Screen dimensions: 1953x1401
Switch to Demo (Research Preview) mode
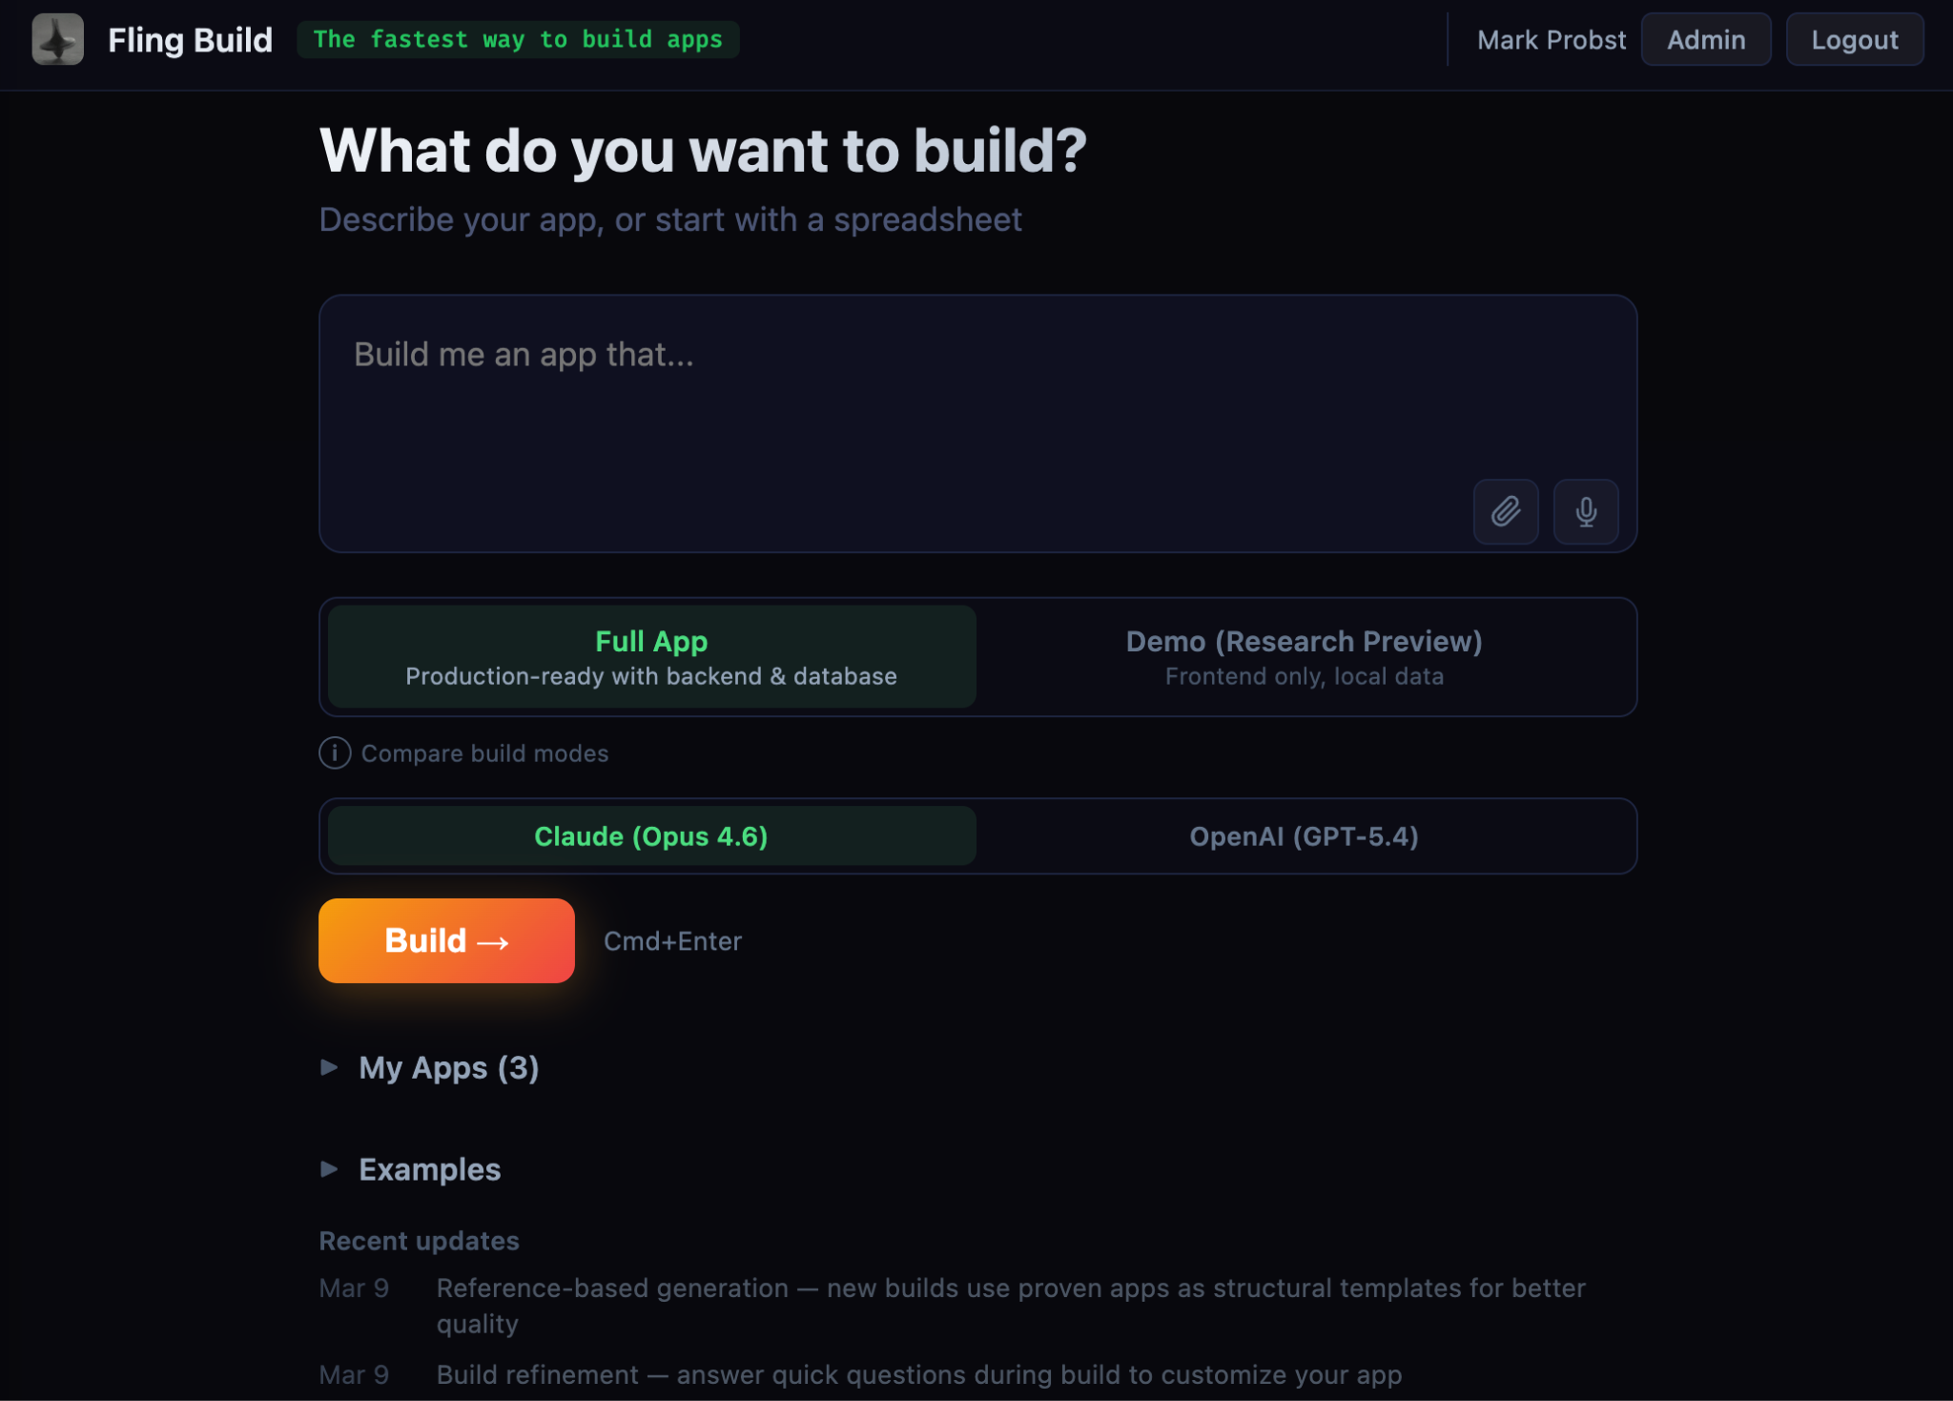[x=1304, y=656]
